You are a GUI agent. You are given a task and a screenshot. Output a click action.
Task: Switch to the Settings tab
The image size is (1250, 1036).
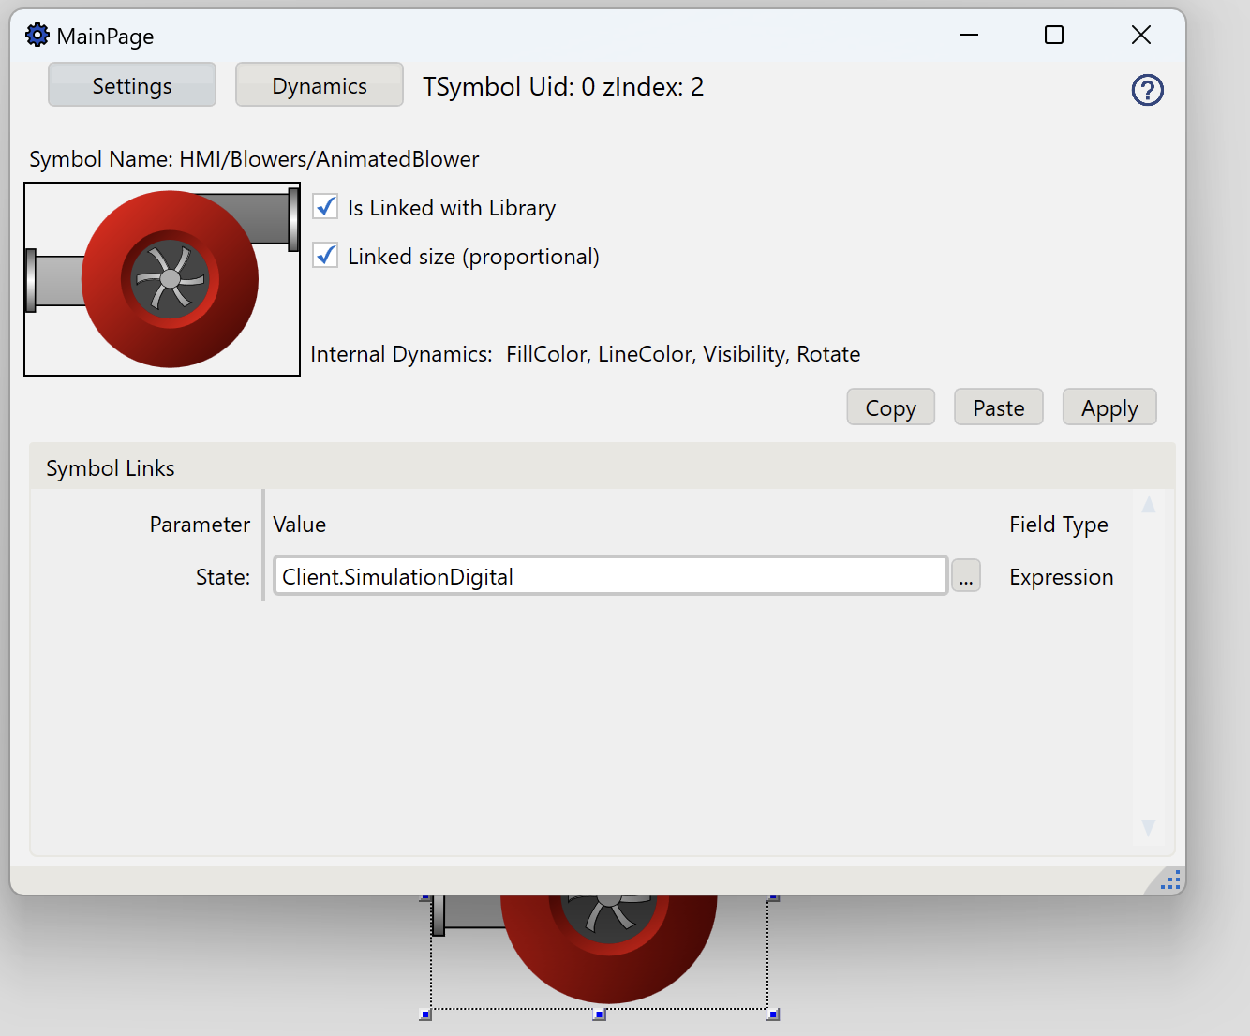pos(132,85)
